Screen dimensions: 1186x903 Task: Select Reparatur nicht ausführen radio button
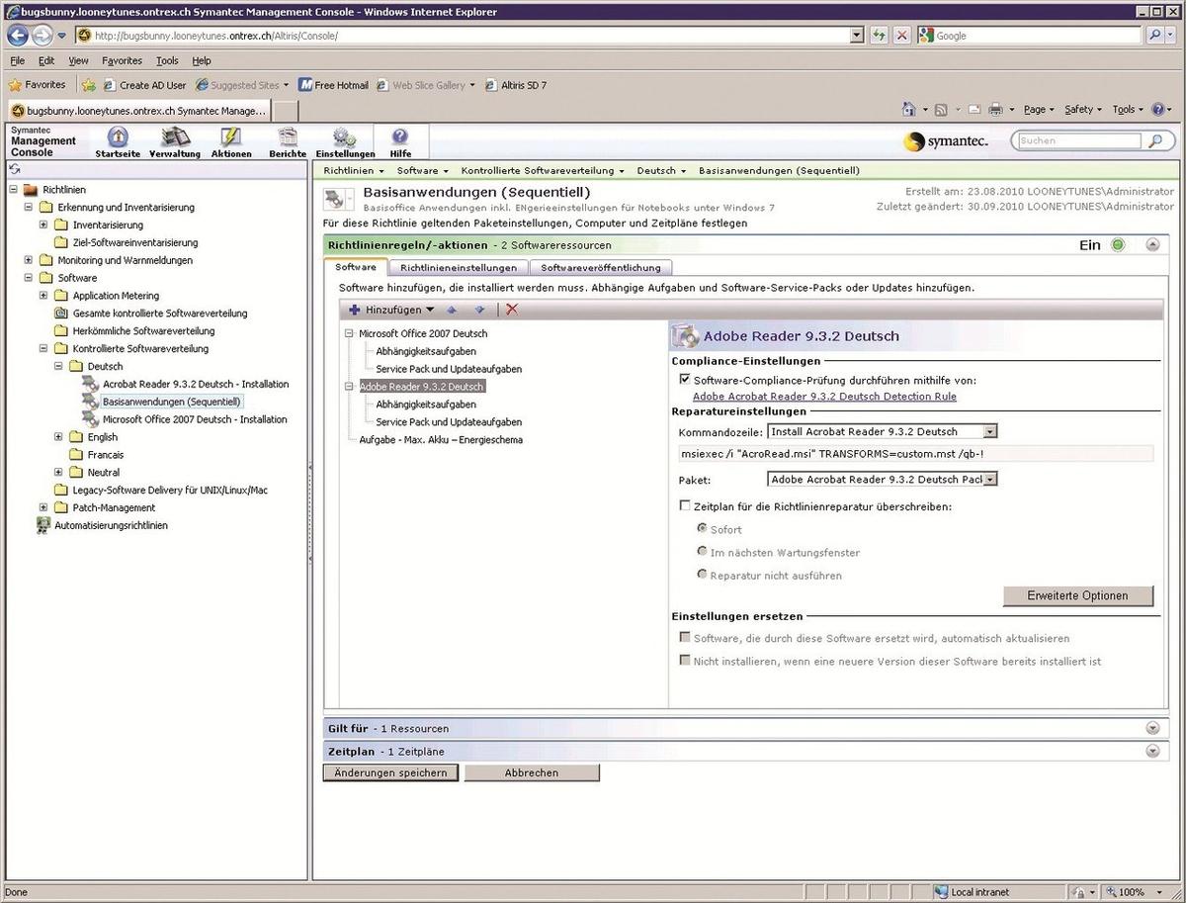click(703, 575)
